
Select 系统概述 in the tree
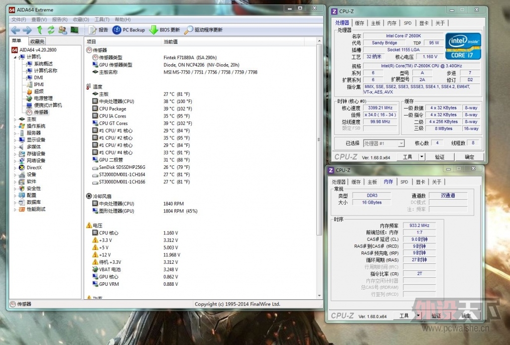[x=39, y=64]
